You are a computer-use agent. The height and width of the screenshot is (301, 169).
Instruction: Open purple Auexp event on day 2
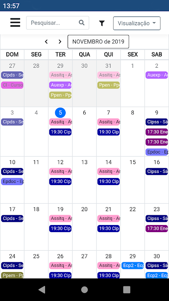(x=157, y=75)
